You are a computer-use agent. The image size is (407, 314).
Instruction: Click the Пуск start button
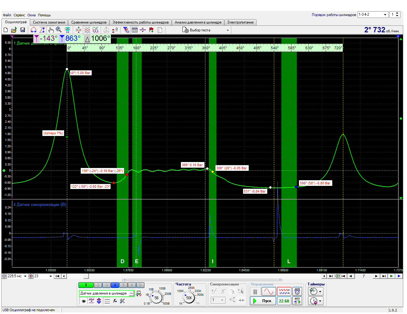pos(263,301)
